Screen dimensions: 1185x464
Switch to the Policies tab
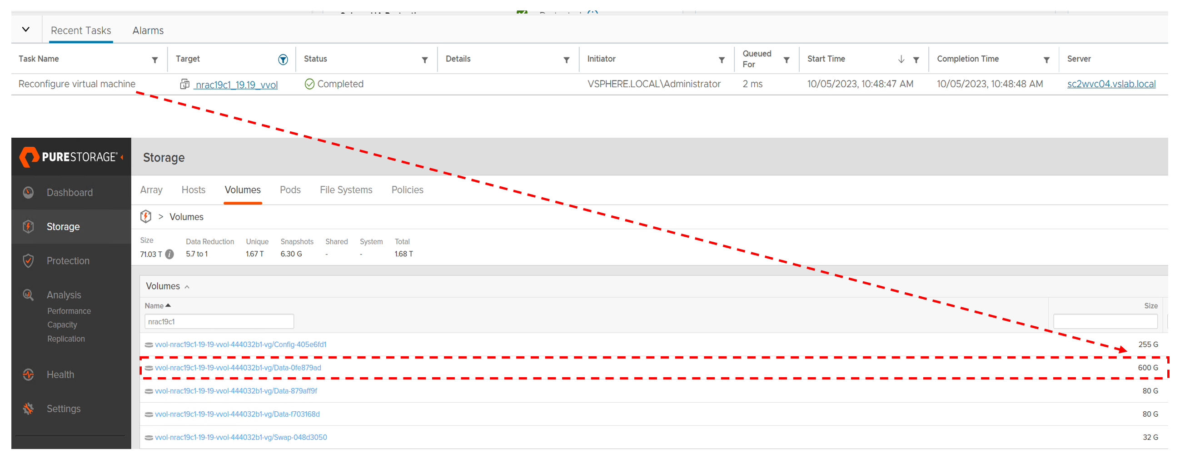(407, 190)
